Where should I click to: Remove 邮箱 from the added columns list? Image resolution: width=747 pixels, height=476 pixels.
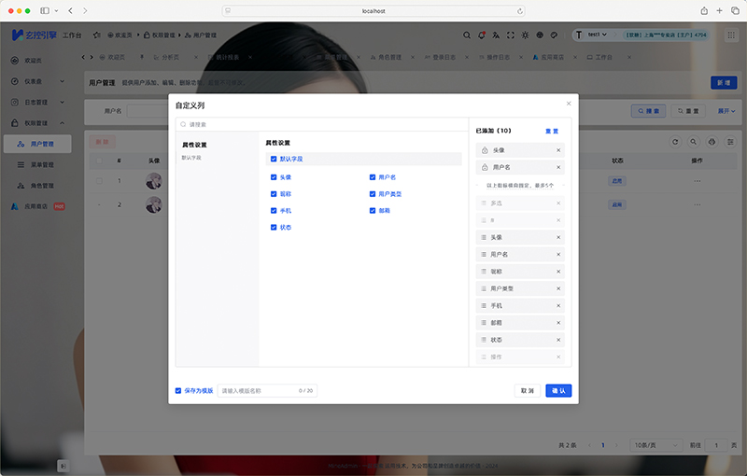558,323
